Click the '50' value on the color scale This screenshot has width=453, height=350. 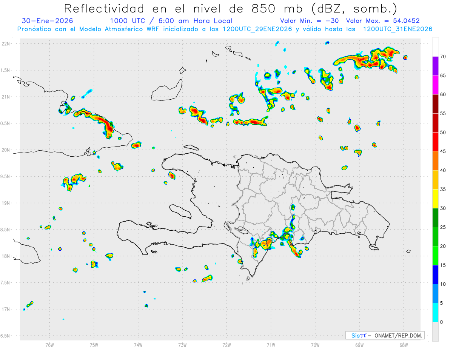pyautogui.click(x=443, y=133)
